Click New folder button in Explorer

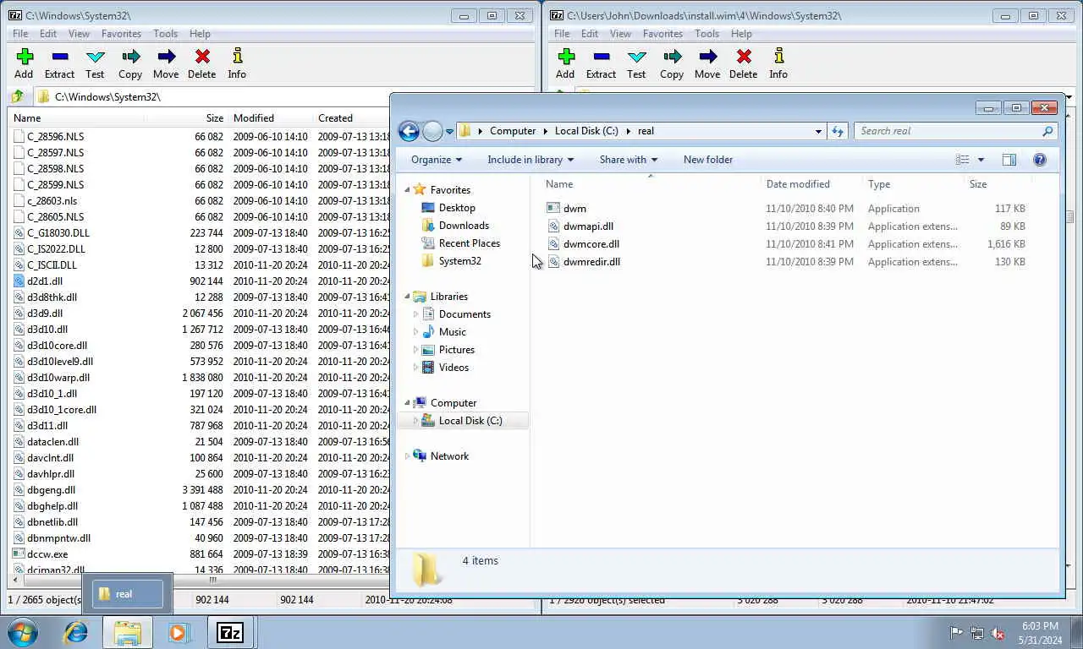click(708, 160)
